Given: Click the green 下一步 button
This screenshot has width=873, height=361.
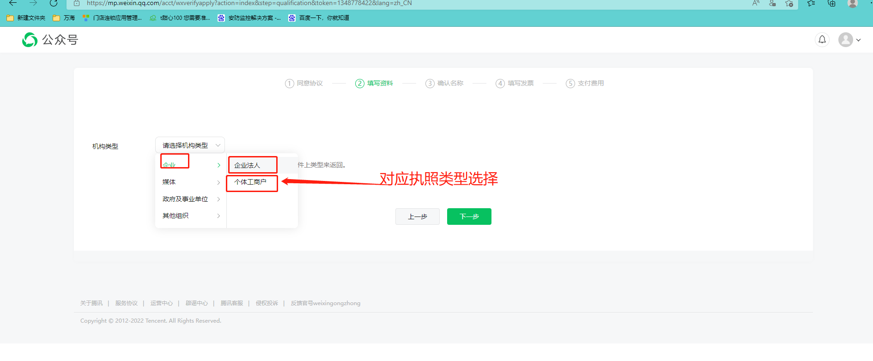Looking at the screenshot, I should [469, 217].
